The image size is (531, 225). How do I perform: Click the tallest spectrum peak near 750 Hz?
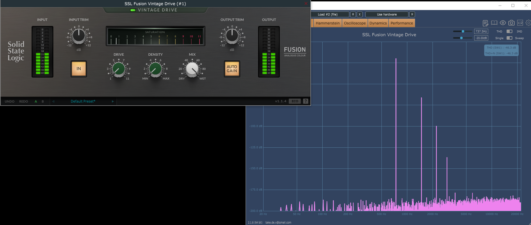coord(396,134)
